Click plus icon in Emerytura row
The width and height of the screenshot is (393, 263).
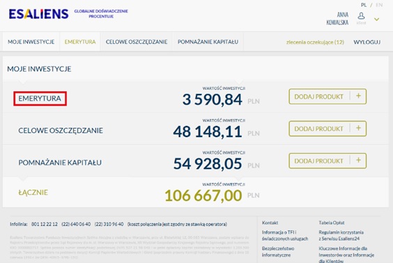click(x=358, y=95)
